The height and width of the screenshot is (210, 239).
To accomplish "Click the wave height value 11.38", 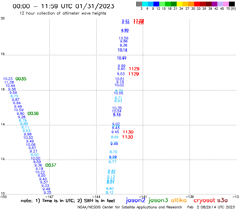I will (9, 82).
